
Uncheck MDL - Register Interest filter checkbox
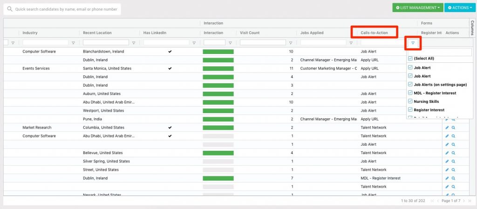[x=410, y=93]
